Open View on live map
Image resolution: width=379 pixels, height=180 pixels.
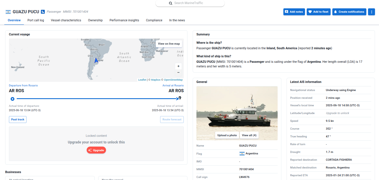tap(169, 44)
